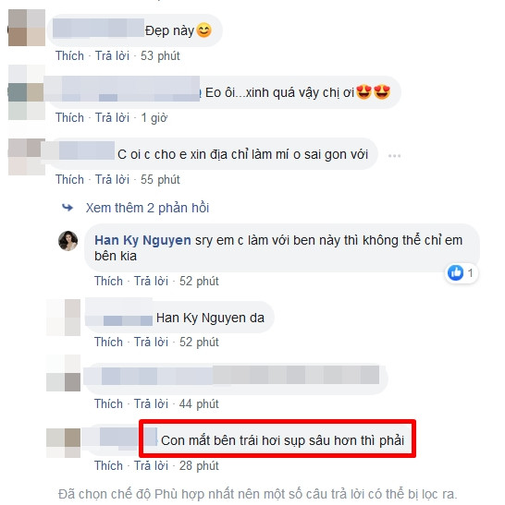The image size is (505, 505).
Task: Click Thích under the Con mắt bên trái comment
Action: [x=108, y=465]
